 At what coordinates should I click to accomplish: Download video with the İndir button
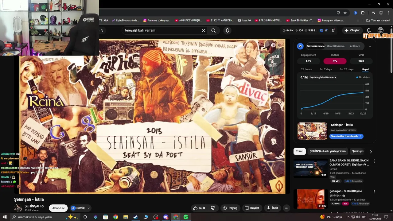272,208
